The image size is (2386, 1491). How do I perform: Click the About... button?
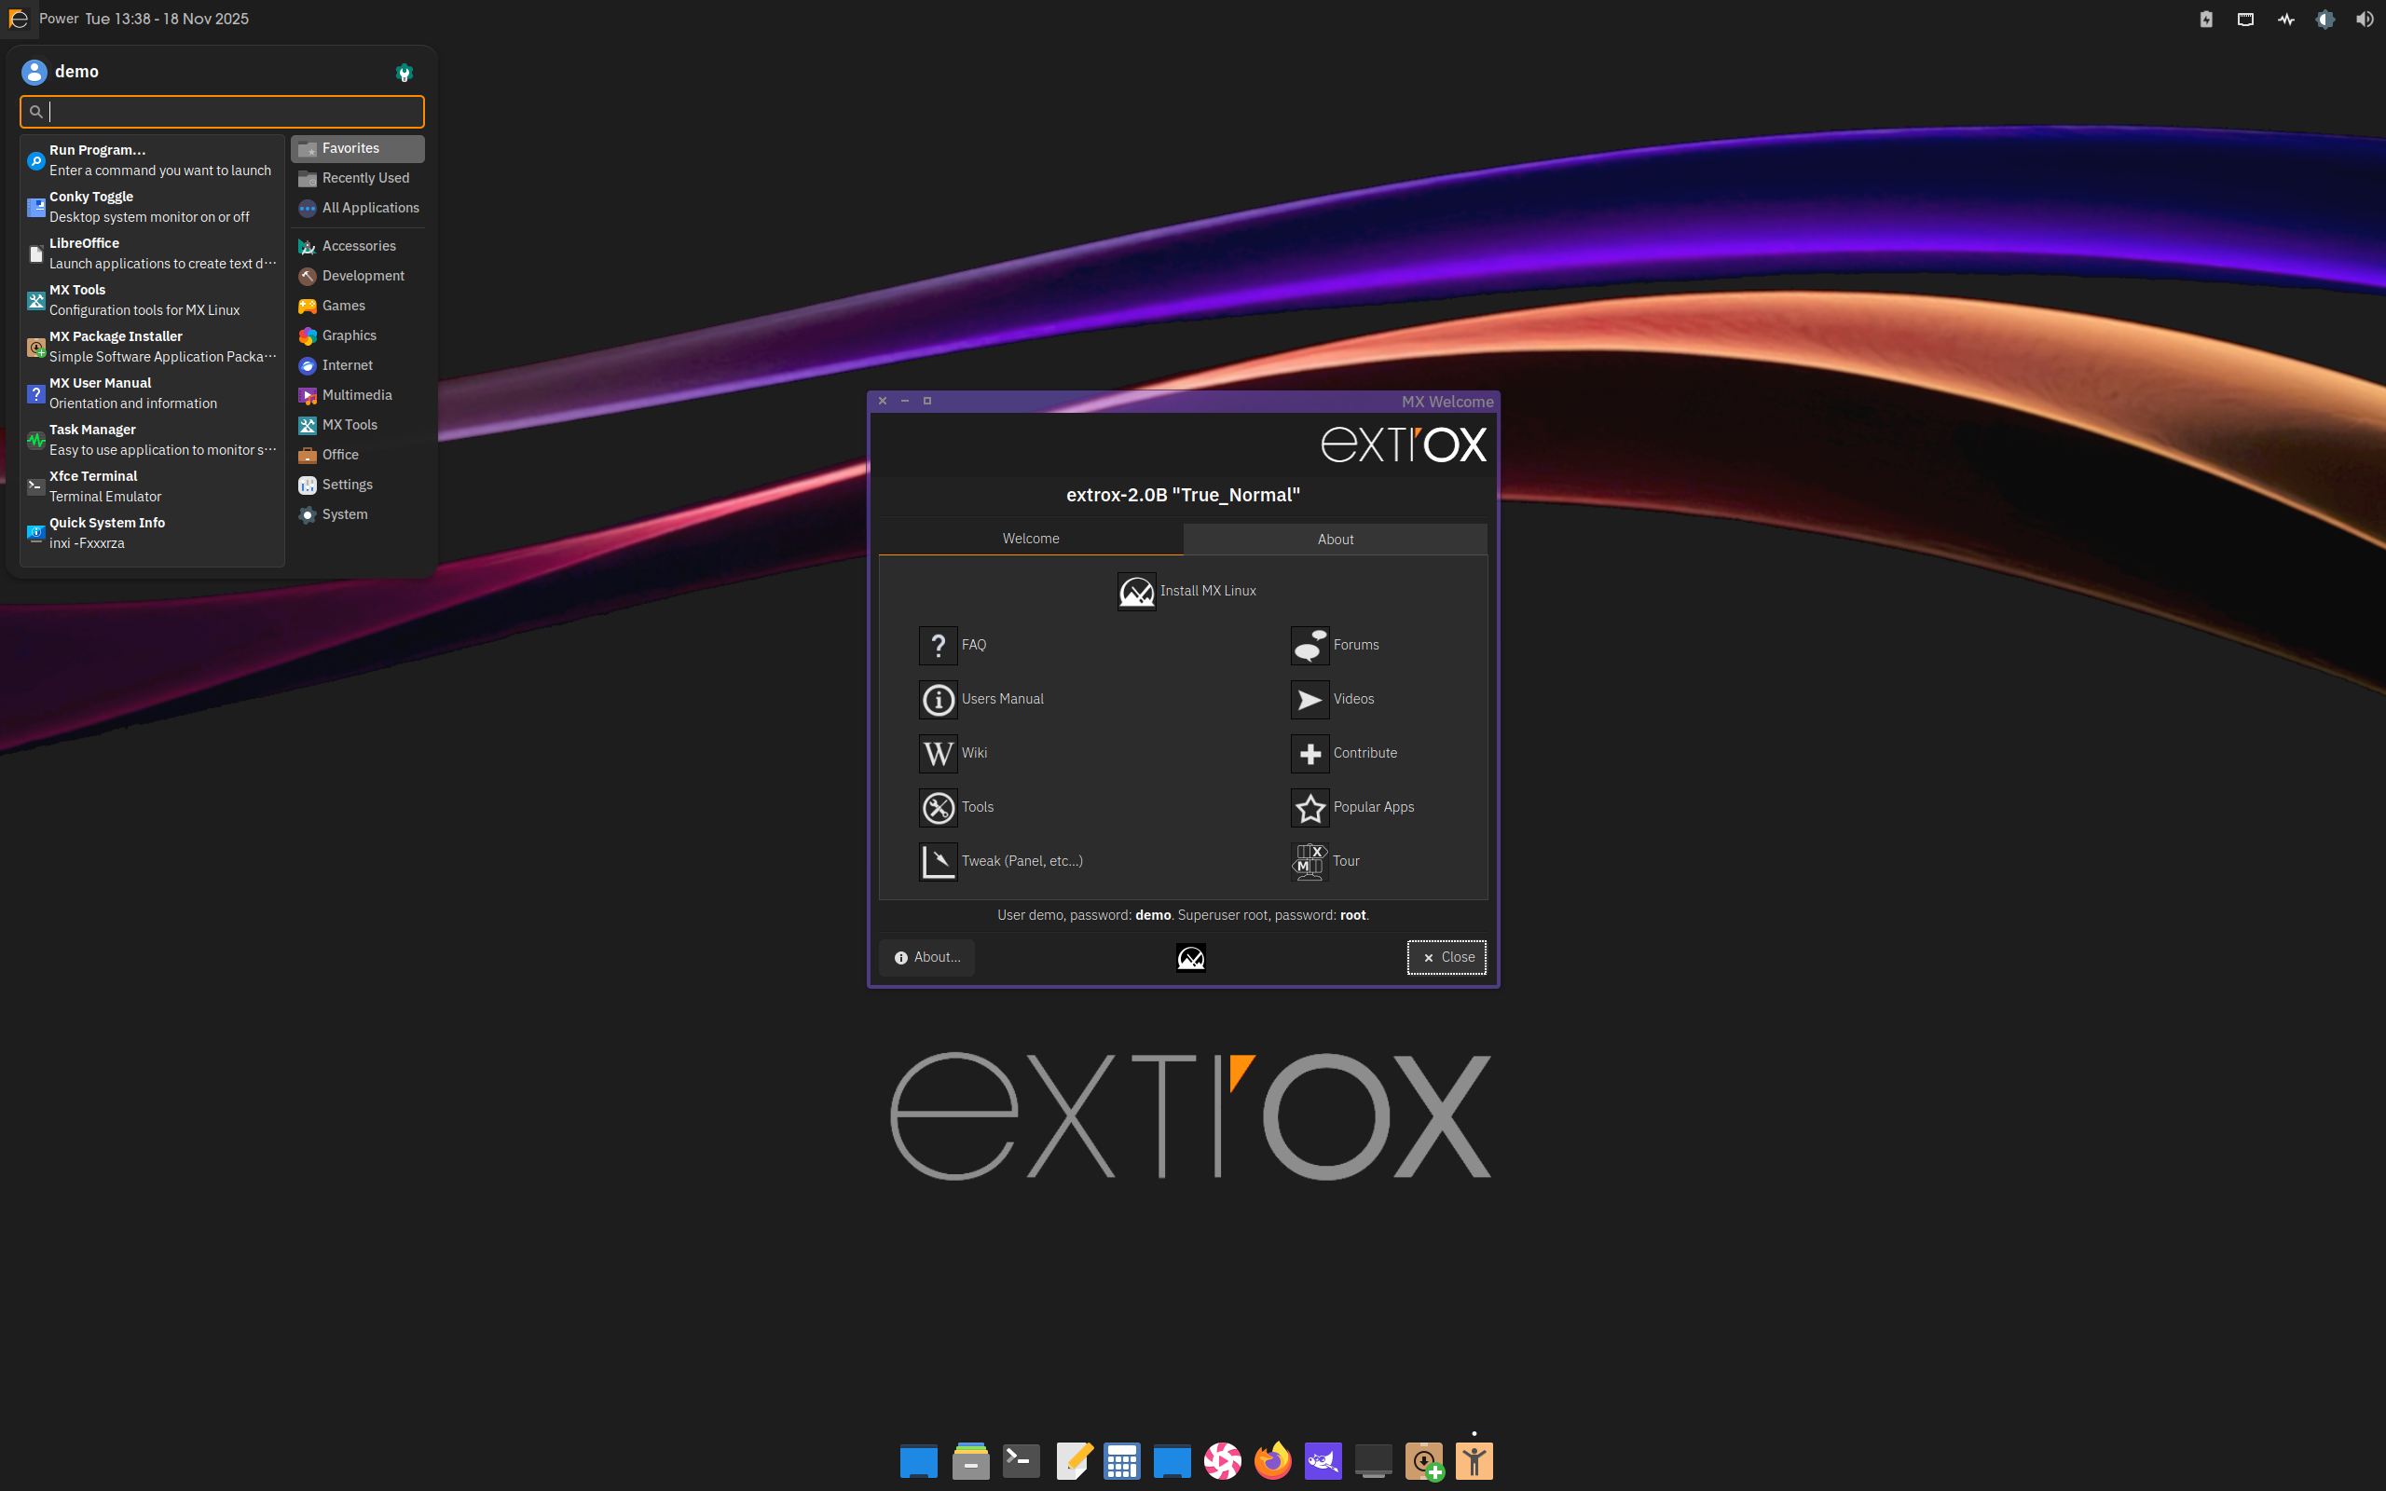point(926,958)
